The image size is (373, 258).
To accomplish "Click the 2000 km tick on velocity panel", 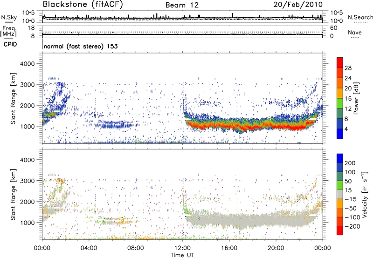I will tap(27, 202).
